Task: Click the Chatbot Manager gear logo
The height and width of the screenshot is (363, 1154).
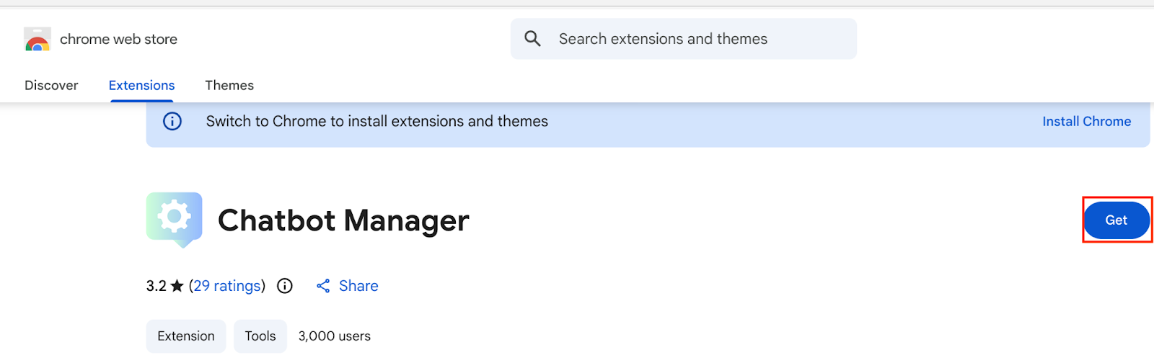Action: click(174, 218)
